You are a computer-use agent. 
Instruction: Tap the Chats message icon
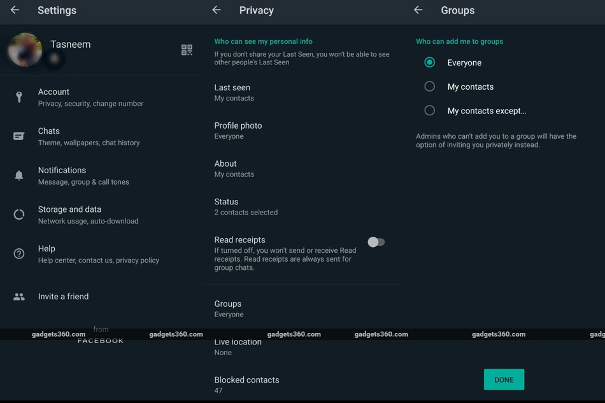19,136
